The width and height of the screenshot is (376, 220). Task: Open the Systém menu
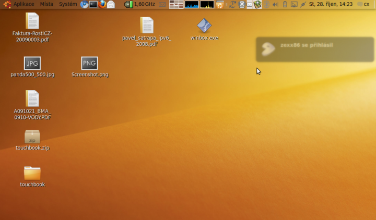tap(68, 4)
